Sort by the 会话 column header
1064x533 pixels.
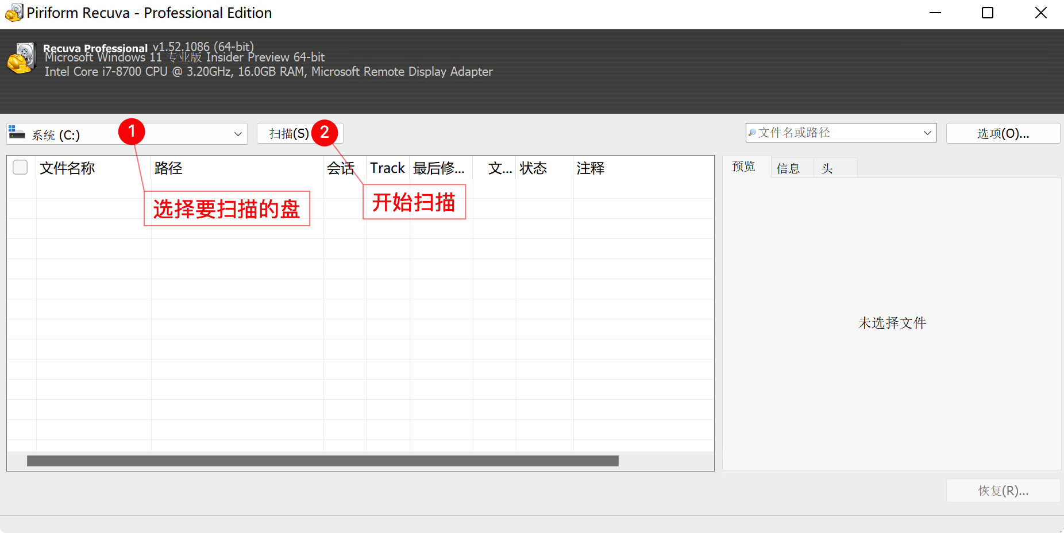pos(345,168)
